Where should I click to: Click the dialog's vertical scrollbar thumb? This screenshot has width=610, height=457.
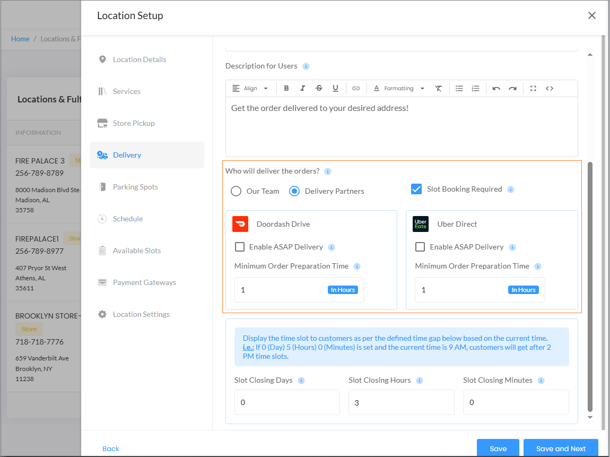pyautogui.click(x=590, y=287)
